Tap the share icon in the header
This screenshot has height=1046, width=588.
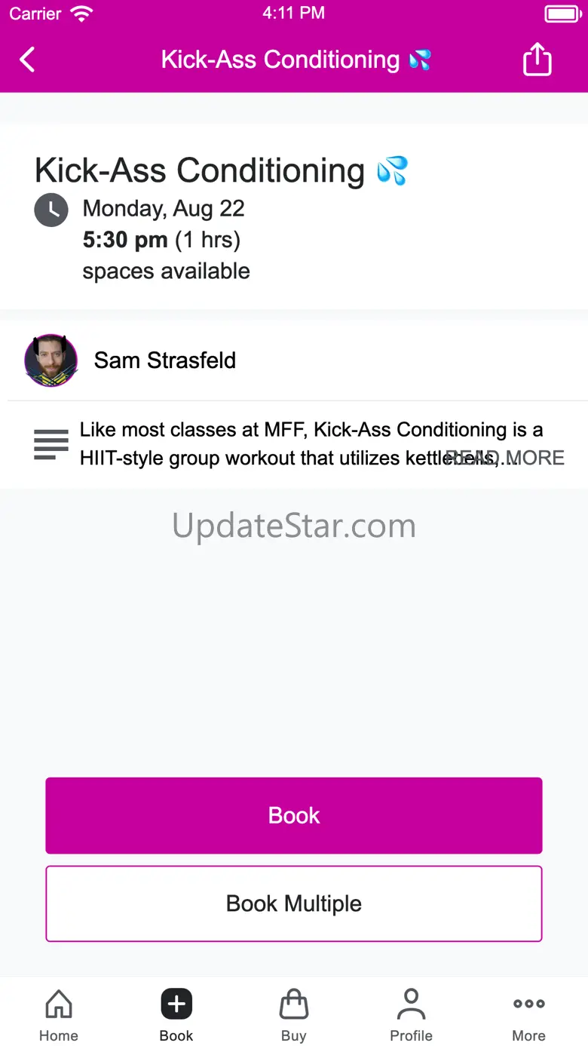[537, 60]
